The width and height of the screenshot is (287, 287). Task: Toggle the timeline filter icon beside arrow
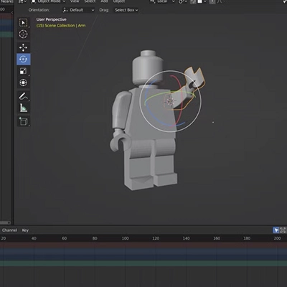click(283, 230)
